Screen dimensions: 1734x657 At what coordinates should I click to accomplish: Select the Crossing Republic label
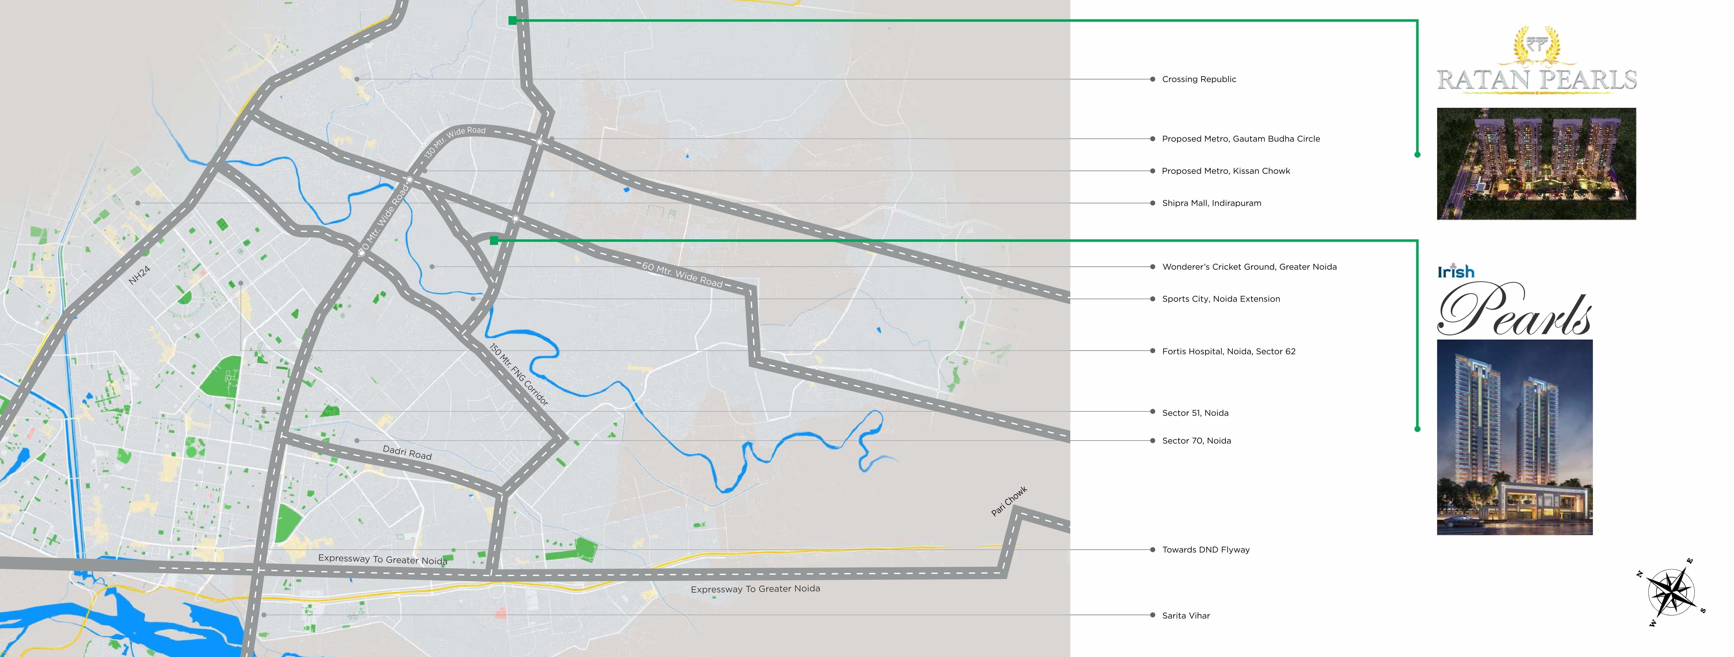(x=1199, y=79)
